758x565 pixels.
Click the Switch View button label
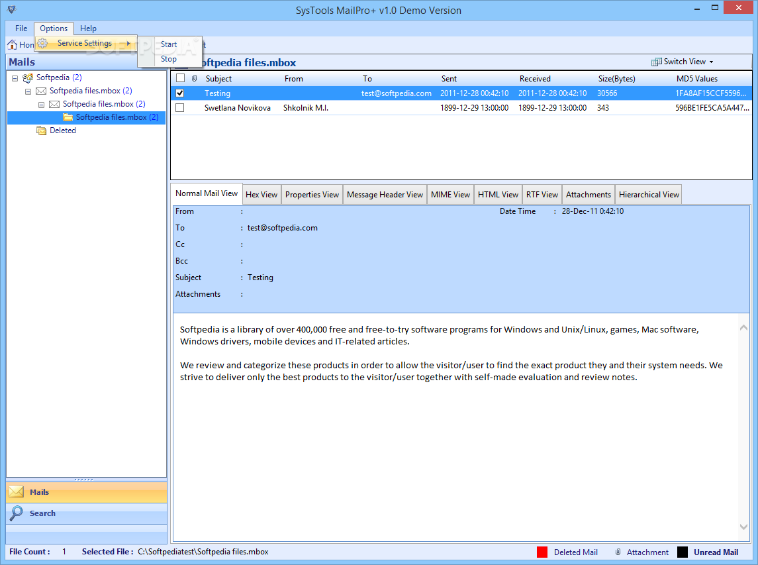685,62
